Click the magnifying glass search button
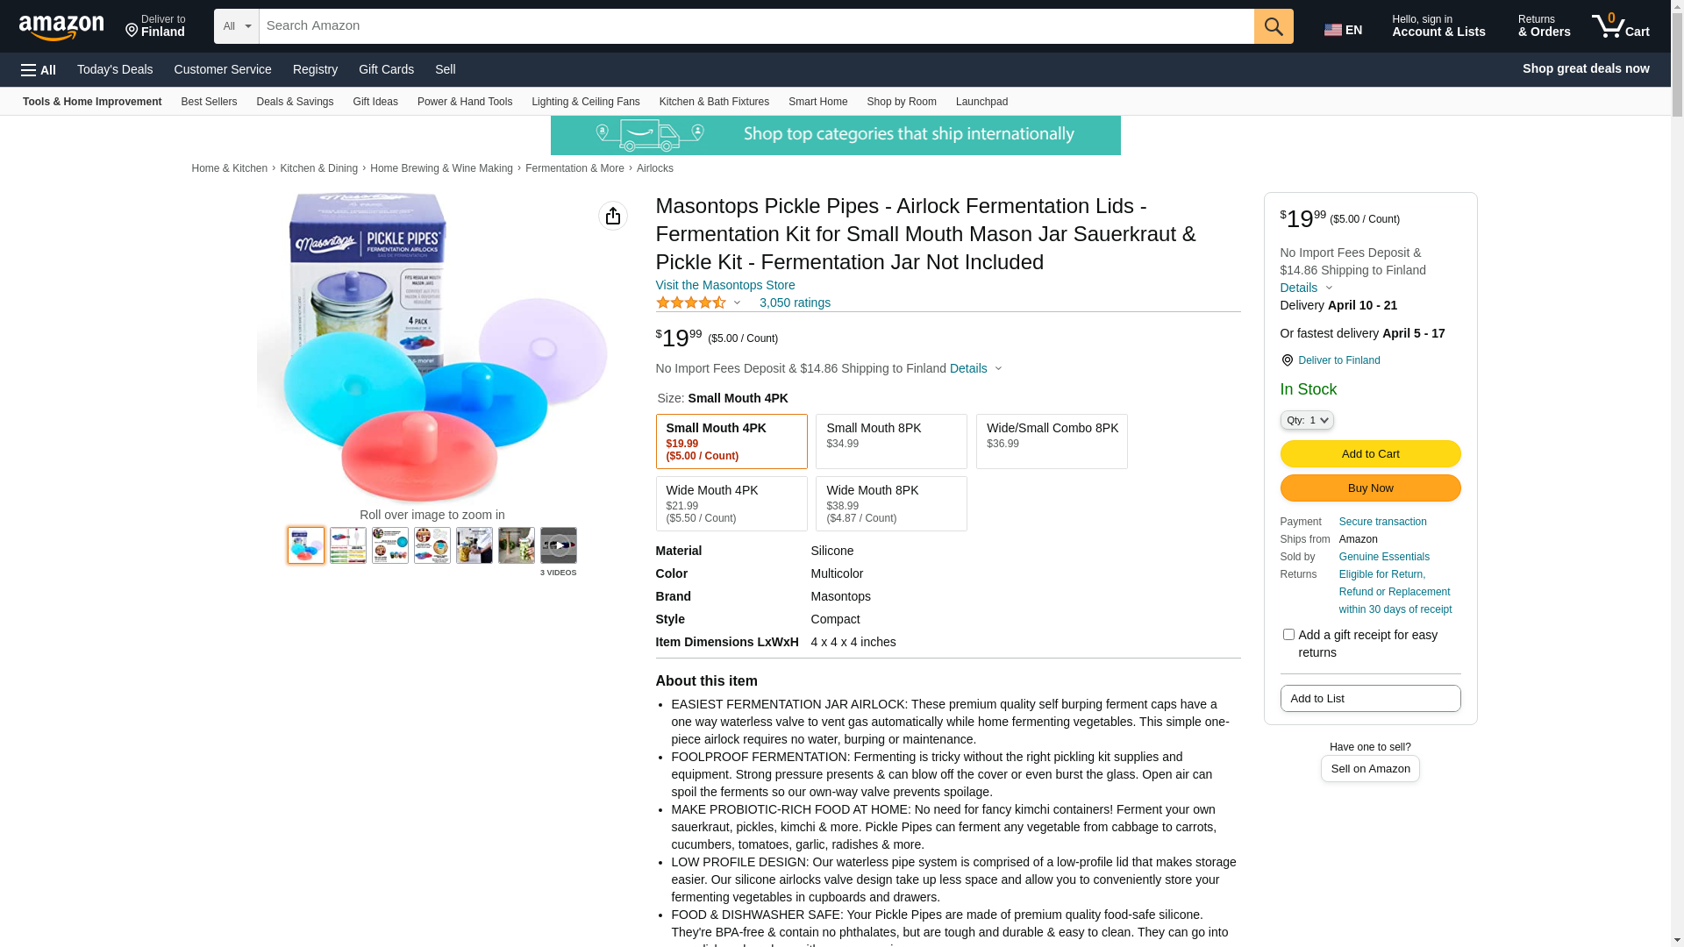 (x=1273, y=26)
